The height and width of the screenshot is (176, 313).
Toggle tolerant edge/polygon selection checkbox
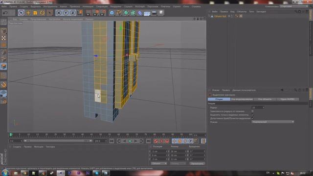point(252,118)
